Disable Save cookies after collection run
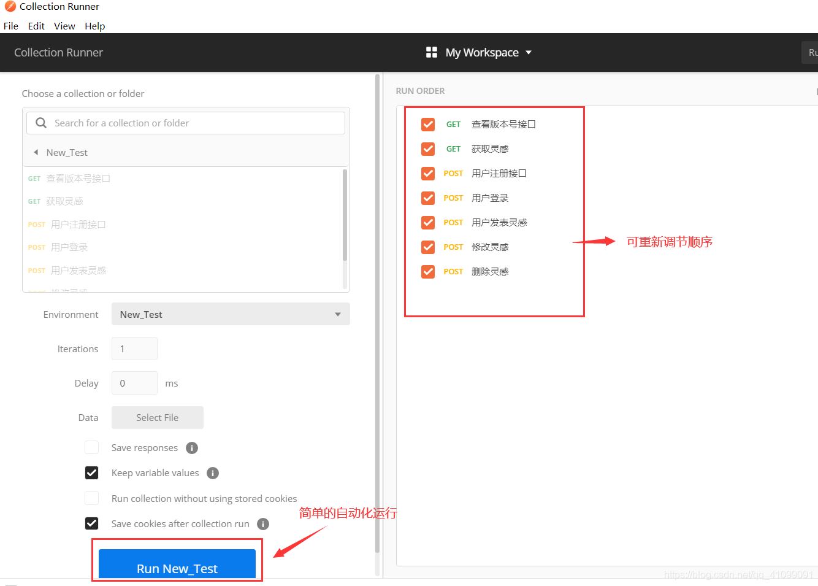This screenshot has width=818, height=586. [91, 523]
